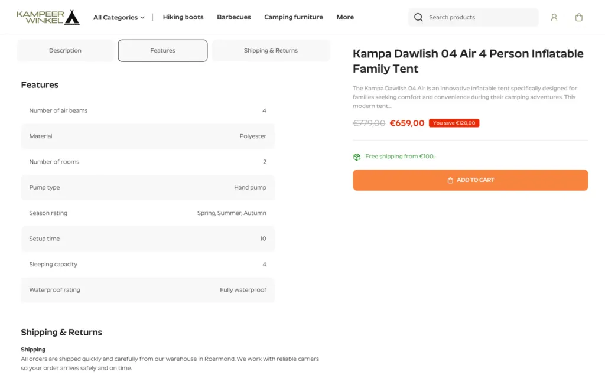Expand the All Categories dropdown
605x378 pixels.
(x=119, y=17)
